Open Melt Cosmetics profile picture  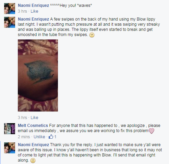pos(10,129)
